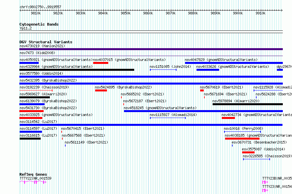Select the nsv4047829 gnomAD variant label
Image resolution: width=292 pixels, height=194 pixels.
(221, 60)
